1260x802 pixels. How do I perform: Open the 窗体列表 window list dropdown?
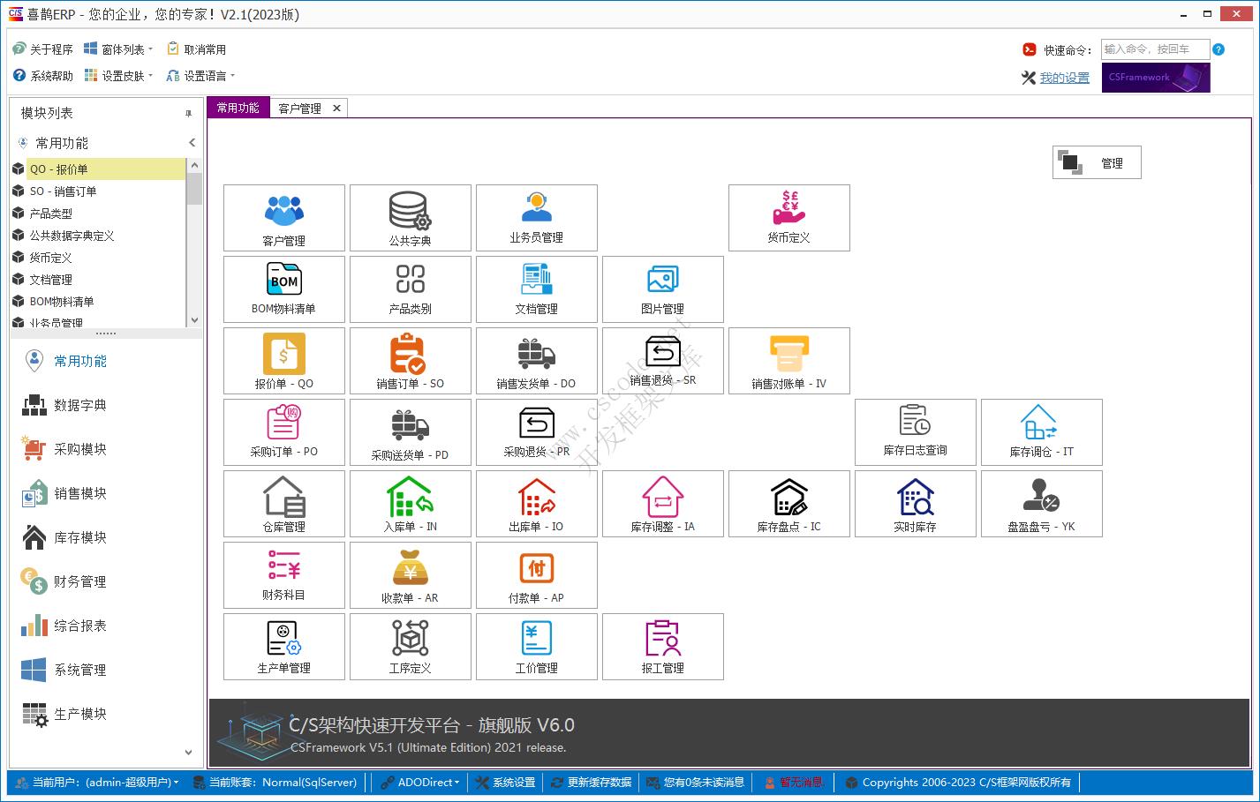tap(122, 49)
